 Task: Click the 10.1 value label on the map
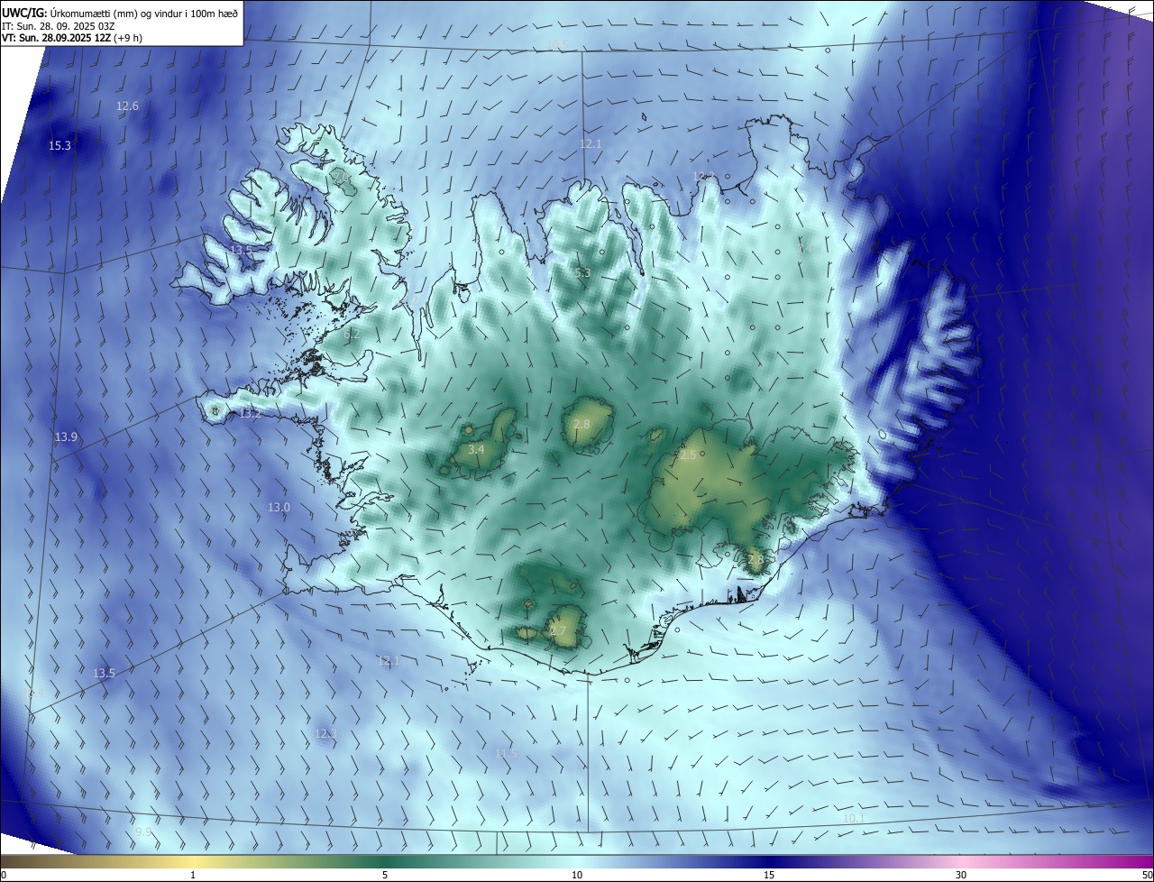click(x=854, y=818)
